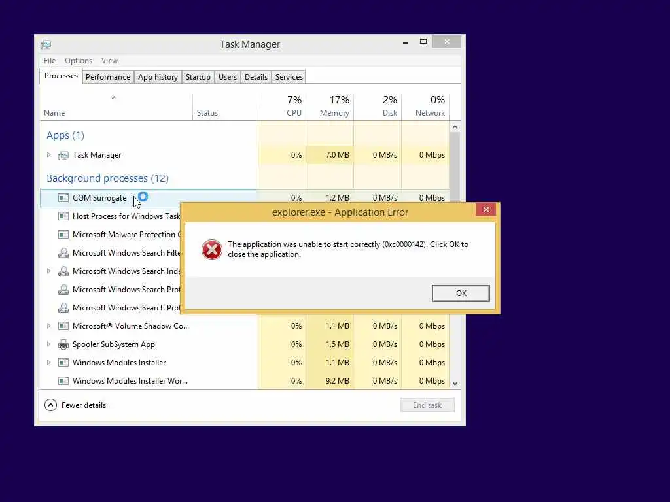Select Windows Modules Installer Wor... row
This screenshot has width=670, height=502.
pyautogui.click(x=245, y=381)
